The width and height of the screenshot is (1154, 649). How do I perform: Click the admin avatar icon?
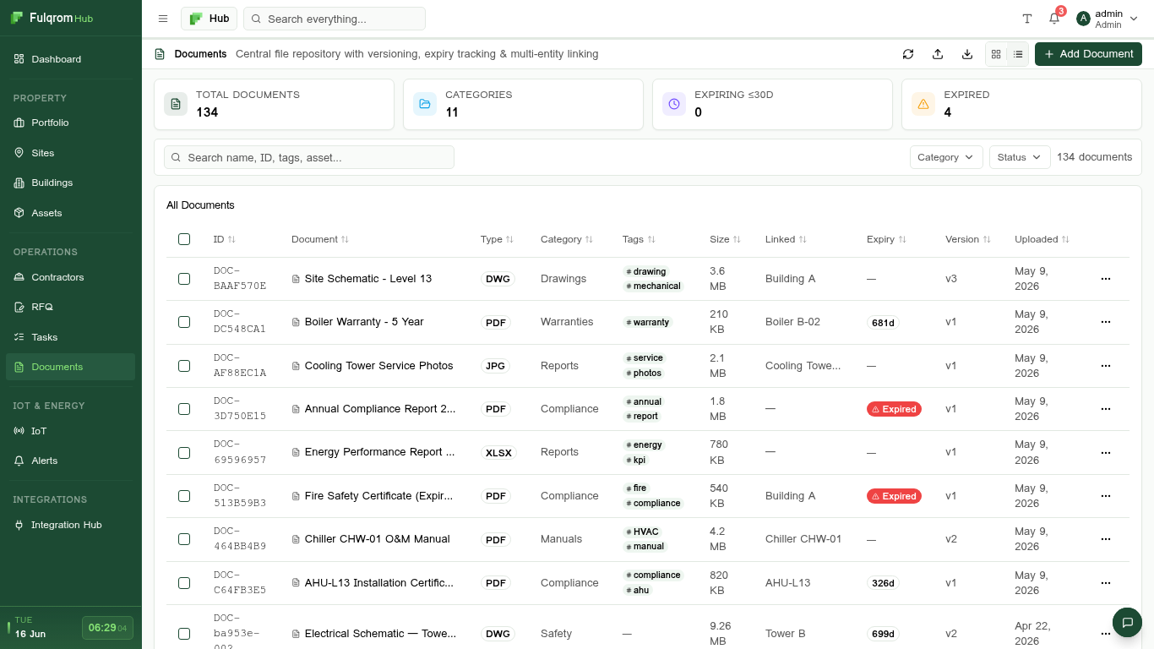click(1083, 19)
